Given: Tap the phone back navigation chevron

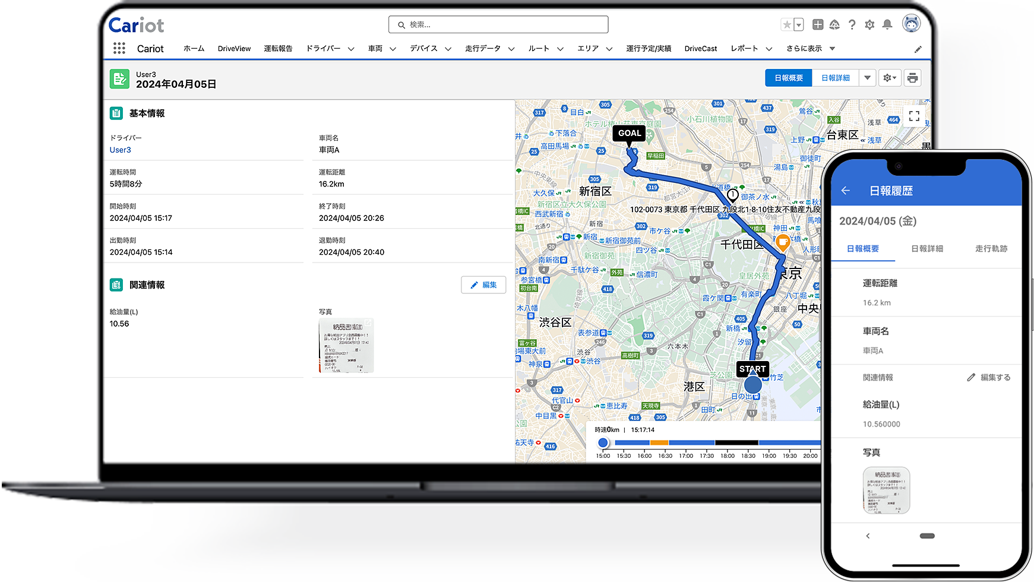Looking at the screenshot, I should [868, 536].
